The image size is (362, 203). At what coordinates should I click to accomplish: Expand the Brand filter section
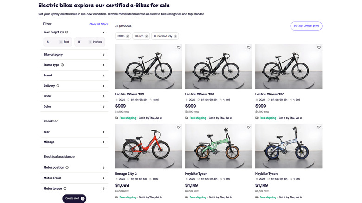(103, 76)
